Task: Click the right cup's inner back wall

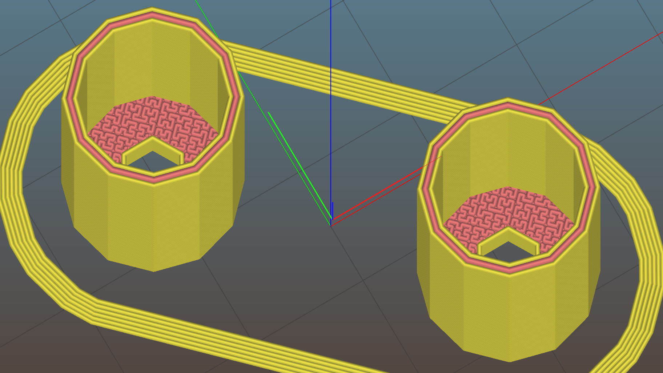Action: (x=509, y=153)
